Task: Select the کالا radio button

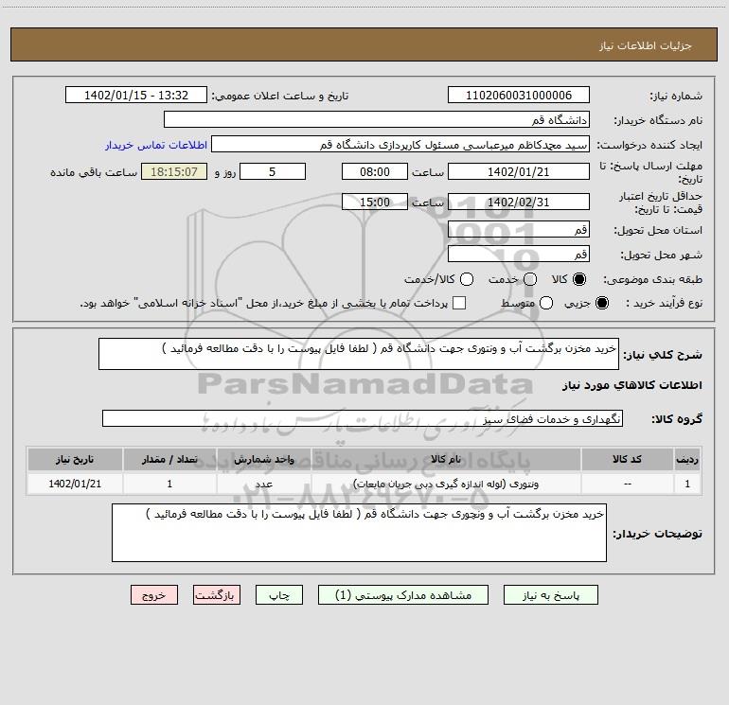Action: [579, 279]
